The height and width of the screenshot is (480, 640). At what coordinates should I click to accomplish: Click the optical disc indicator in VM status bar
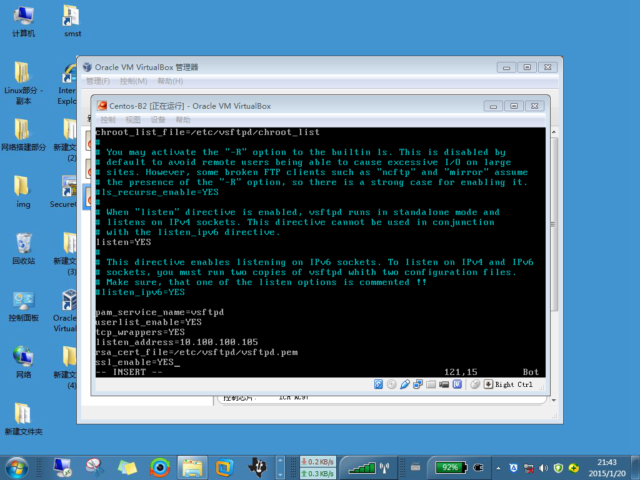(x=391, y=384)
